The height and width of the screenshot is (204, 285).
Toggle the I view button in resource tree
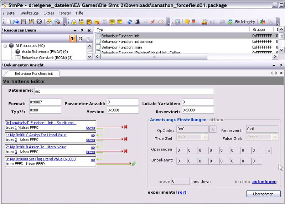point(88,39)
